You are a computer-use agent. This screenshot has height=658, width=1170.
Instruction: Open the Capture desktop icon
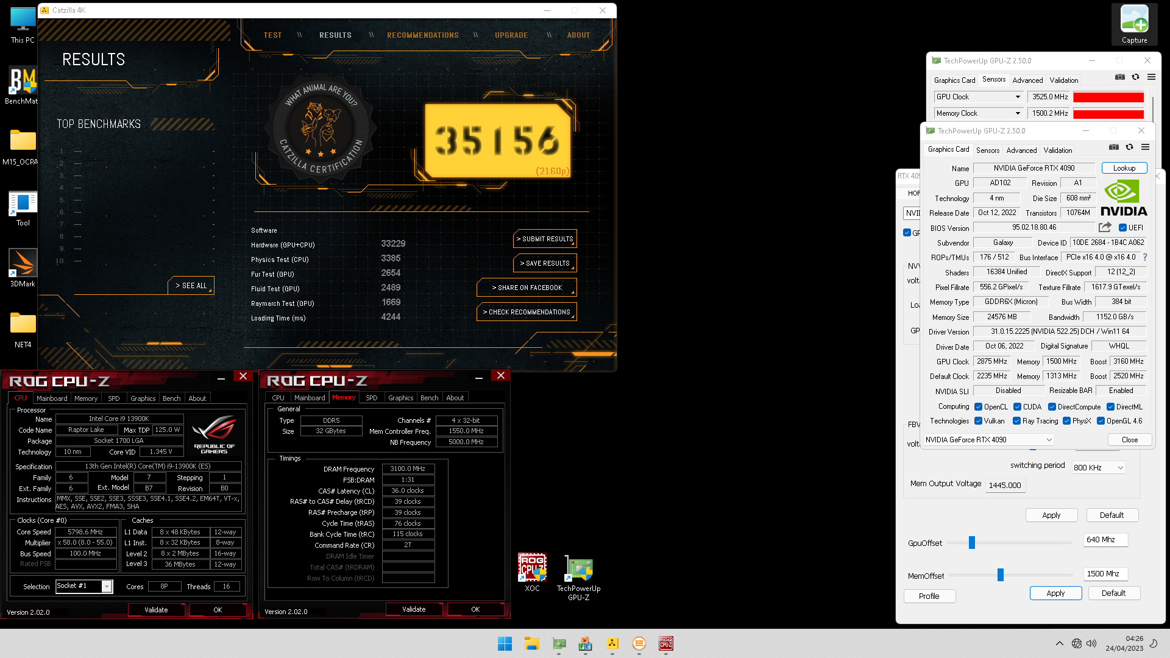[x=1134, y=25]
